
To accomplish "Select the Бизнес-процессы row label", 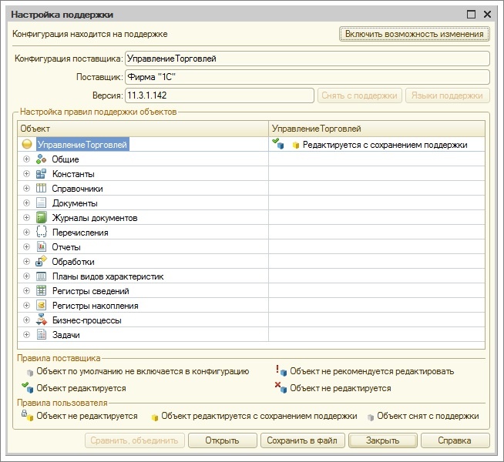I will click(87, 320).
